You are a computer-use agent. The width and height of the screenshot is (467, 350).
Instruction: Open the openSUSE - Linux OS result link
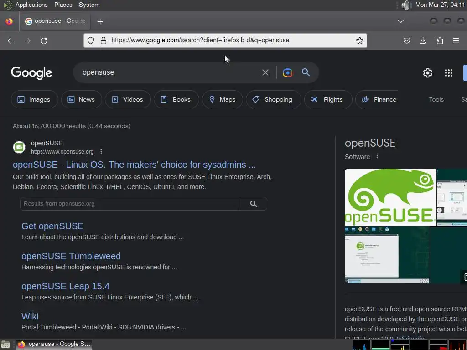(135, 165)
